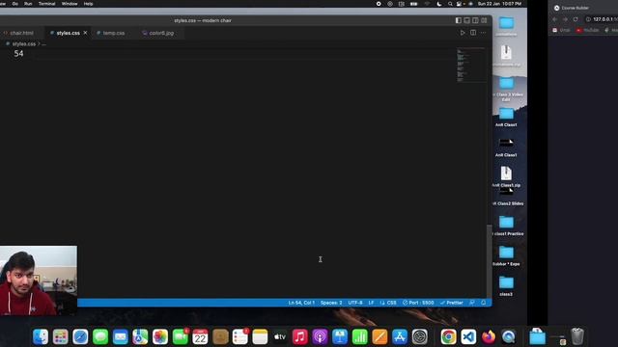Open the YouTube bookmark in browser

[588, 30]
